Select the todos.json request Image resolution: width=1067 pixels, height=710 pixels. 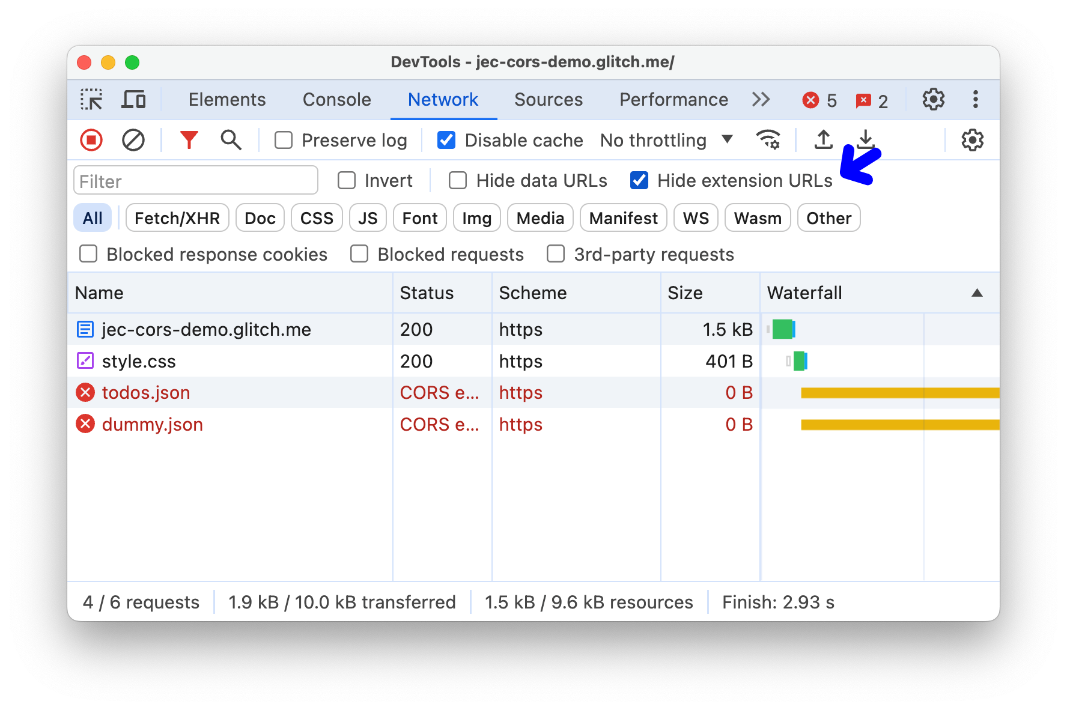[145, 392]
